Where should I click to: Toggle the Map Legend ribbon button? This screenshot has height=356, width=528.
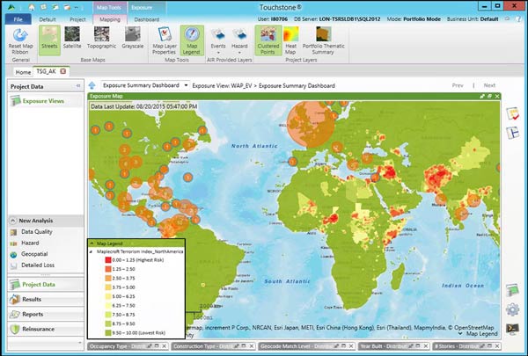pyautogui.click(x=192, y=40)
